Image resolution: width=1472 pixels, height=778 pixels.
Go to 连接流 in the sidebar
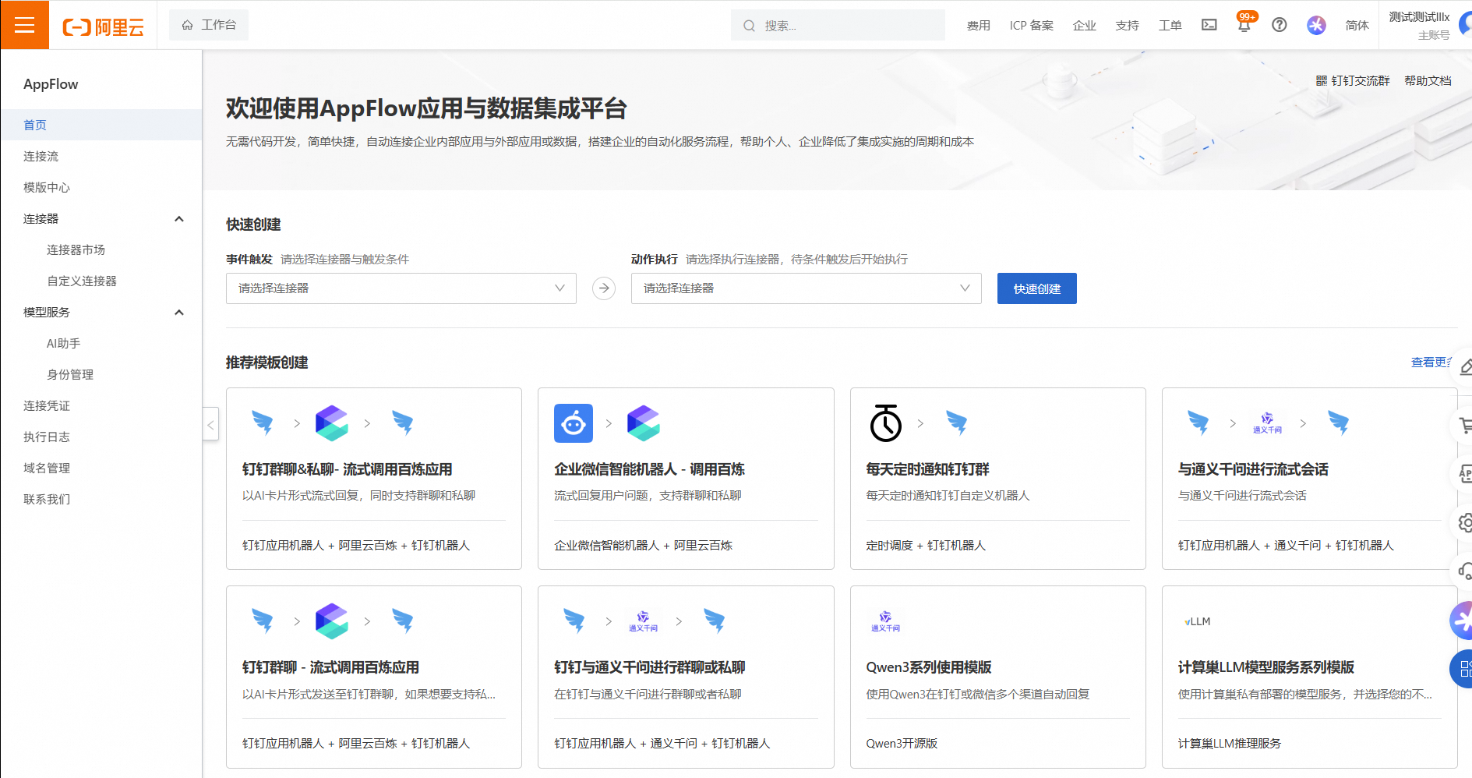[41, 157]
